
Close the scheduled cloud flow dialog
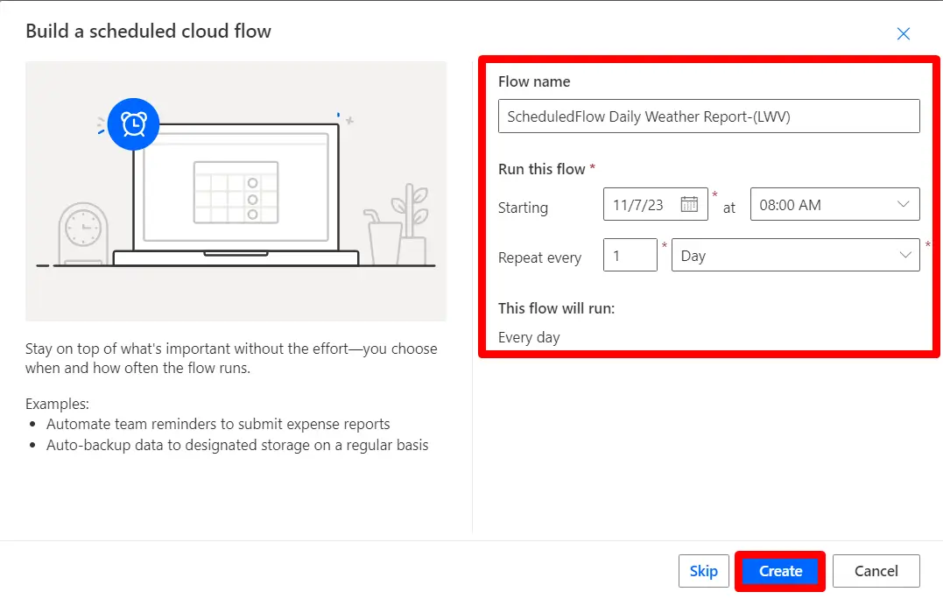(x=903, y=33)
